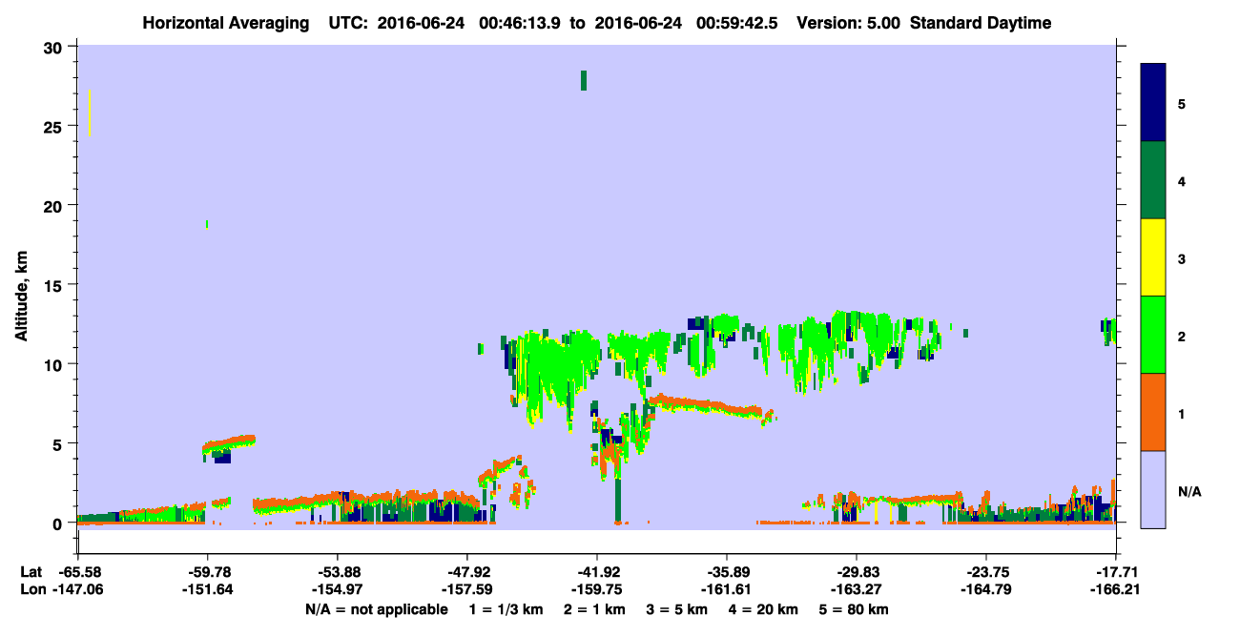The image size is (1240, 636).
Task: Click the 'Horizontal Averaging' title text
Action: click(227, 23)
